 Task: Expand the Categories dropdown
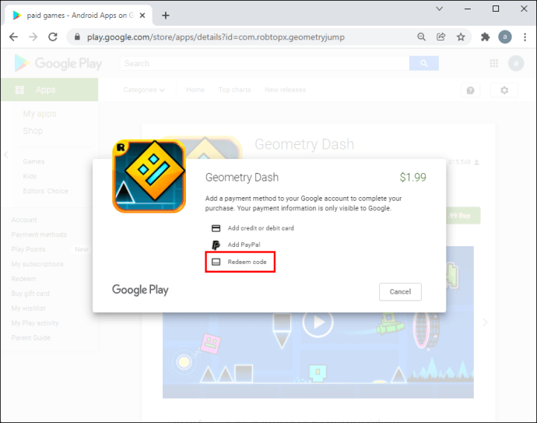pyautogui.click(x=144, y=90)
